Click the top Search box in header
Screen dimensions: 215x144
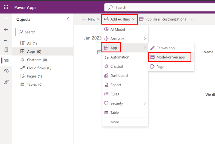coord(160,7)
